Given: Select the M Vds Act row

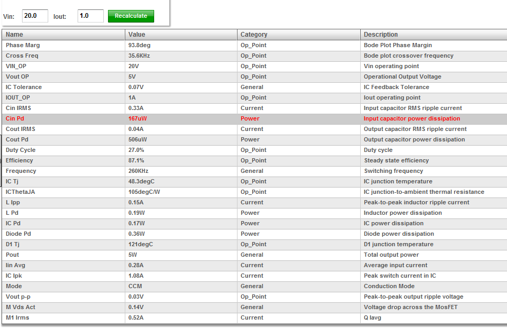Looking at the screenshot, I should (x=254, y=307).
